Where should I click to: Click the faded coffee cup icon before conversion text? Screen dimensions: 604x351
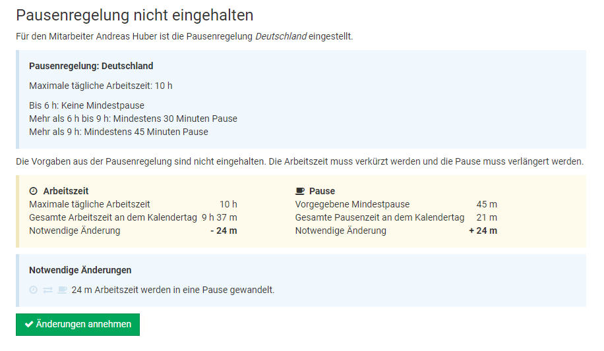point(62,290)
